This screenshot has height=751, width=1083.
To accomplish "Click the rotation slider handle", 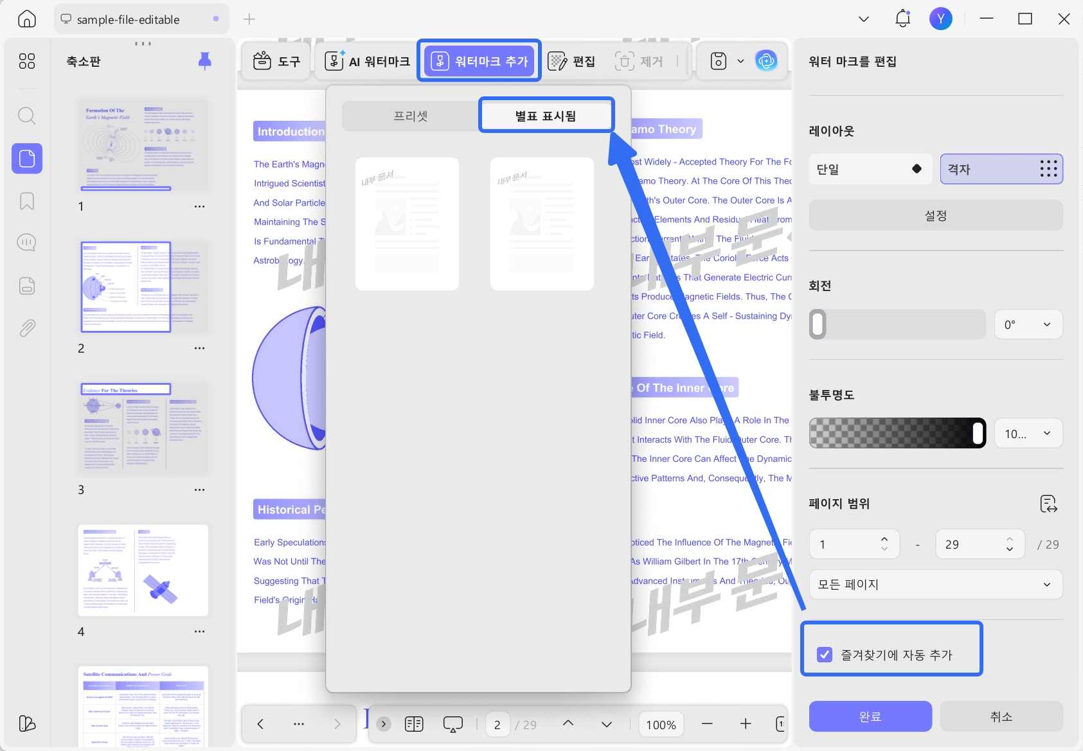I will (x=818, y=324).
